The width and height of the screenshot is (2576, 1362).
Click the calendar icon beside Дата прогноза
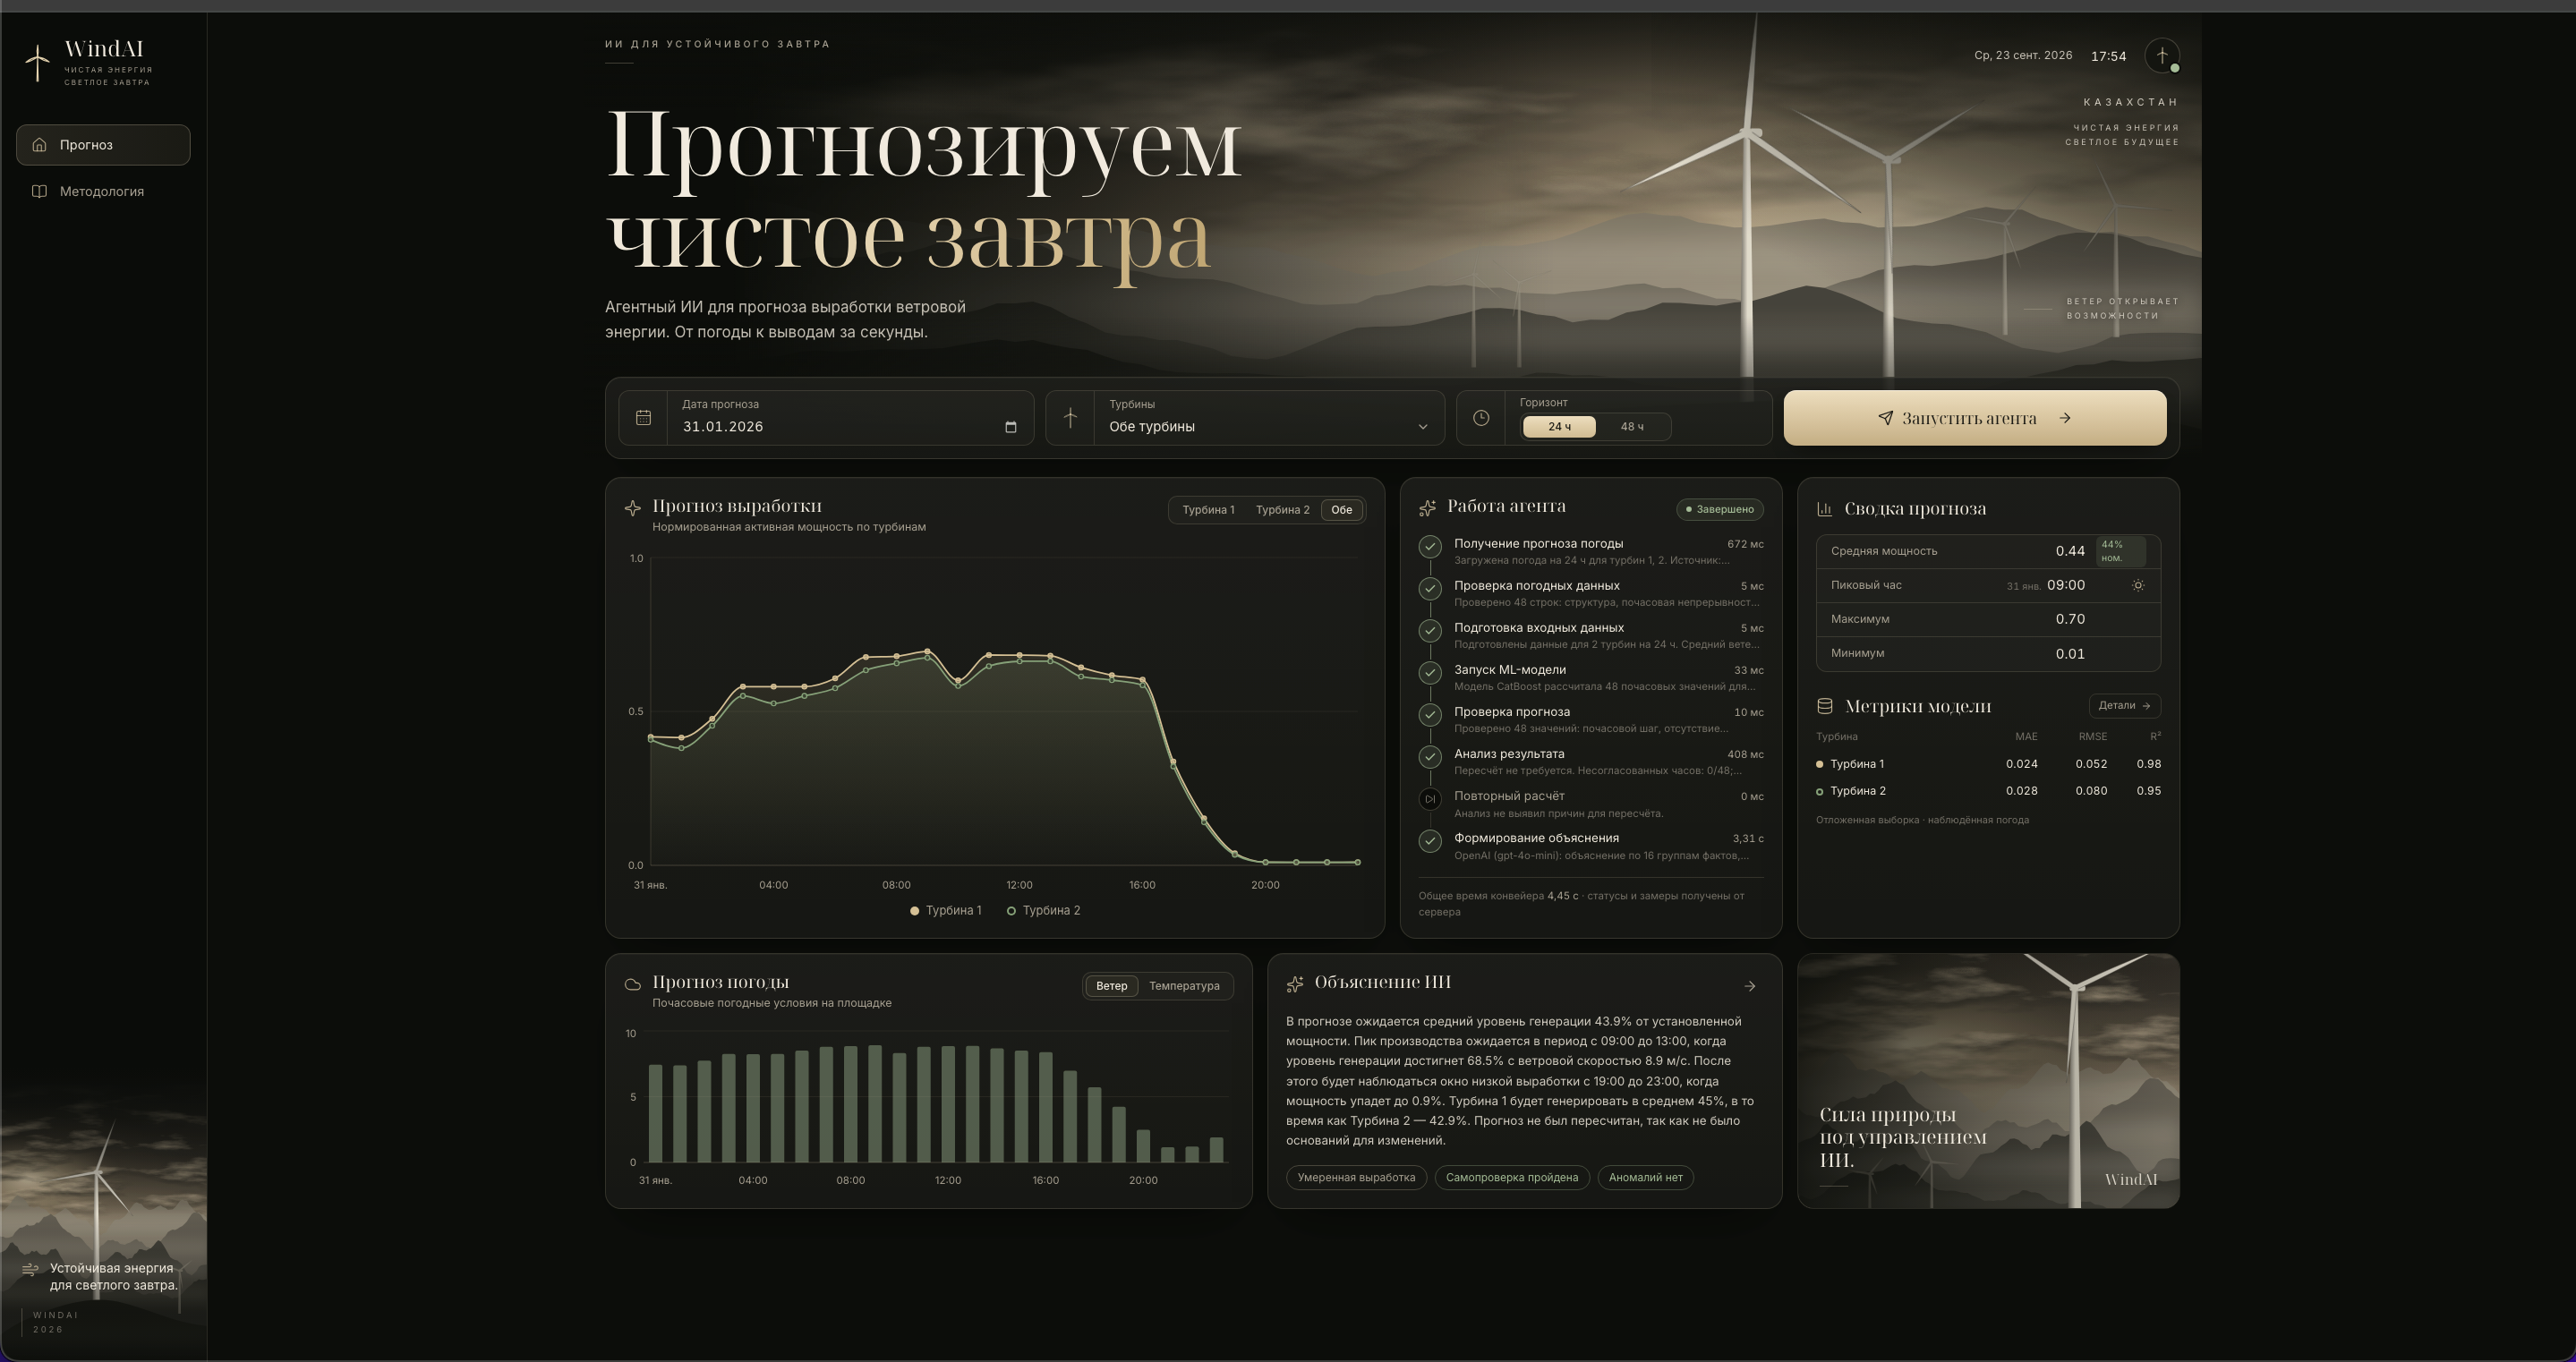coord(643,418)
